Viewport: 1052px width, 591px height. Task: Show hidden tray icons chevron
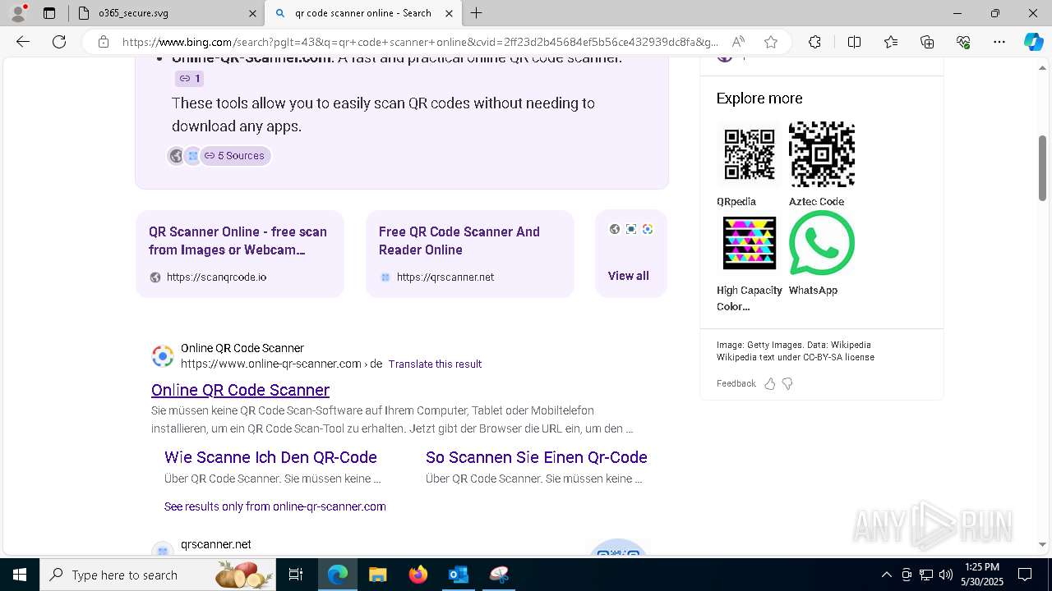pos(886,575)
